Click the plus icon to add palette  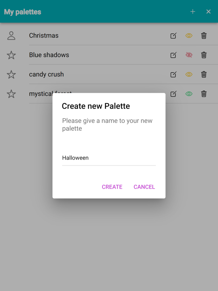tap(193, 12)
